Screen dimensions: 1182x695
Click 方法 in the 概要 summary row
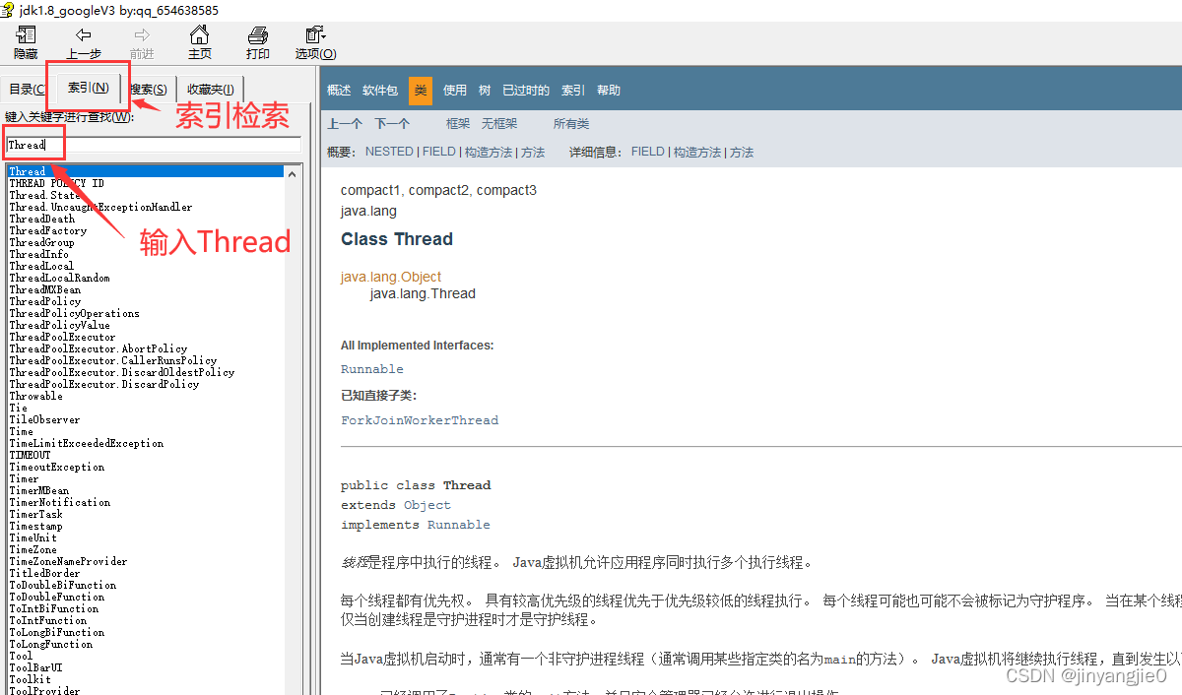pyautogui.click(x=533, y=152)
